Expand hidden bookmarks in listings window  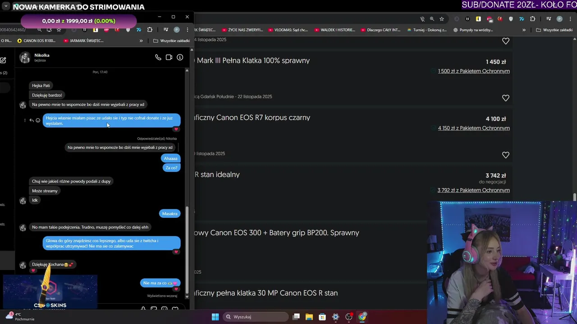pos(524,30)
